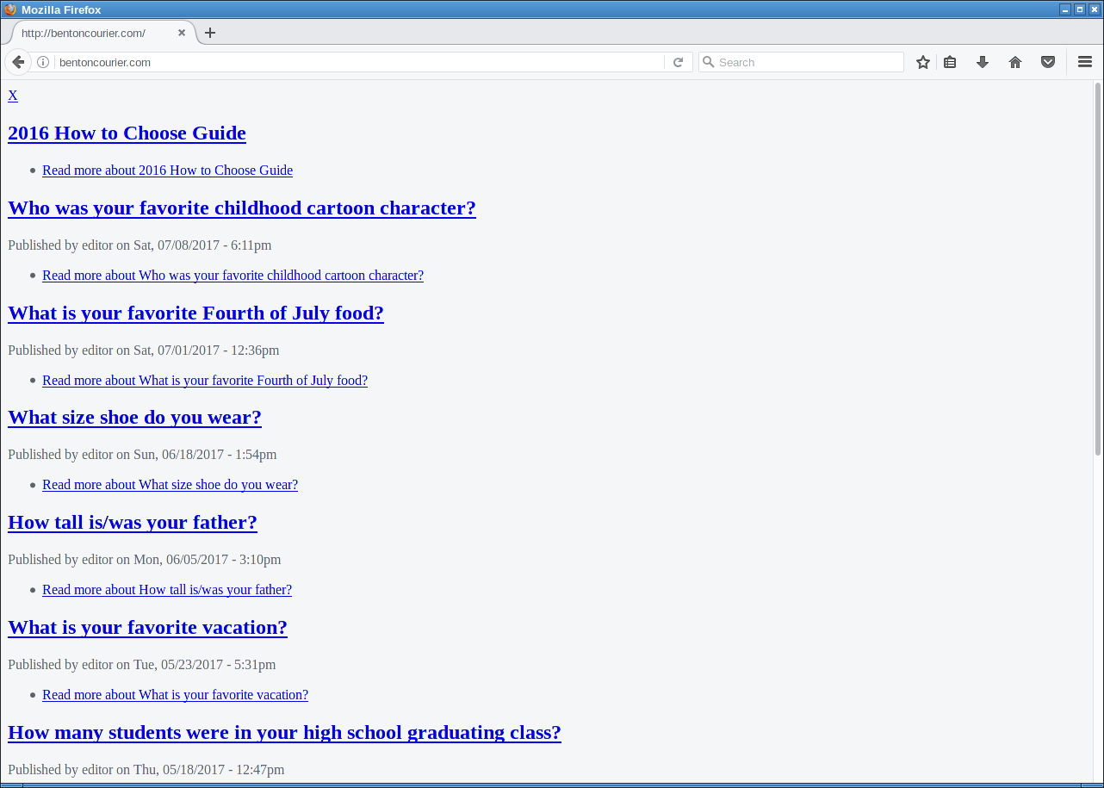The width and height of the screenshot is (1104, 788).
Task: Select the bentoncourier.com tab
Action: click(x=95, y=33)
